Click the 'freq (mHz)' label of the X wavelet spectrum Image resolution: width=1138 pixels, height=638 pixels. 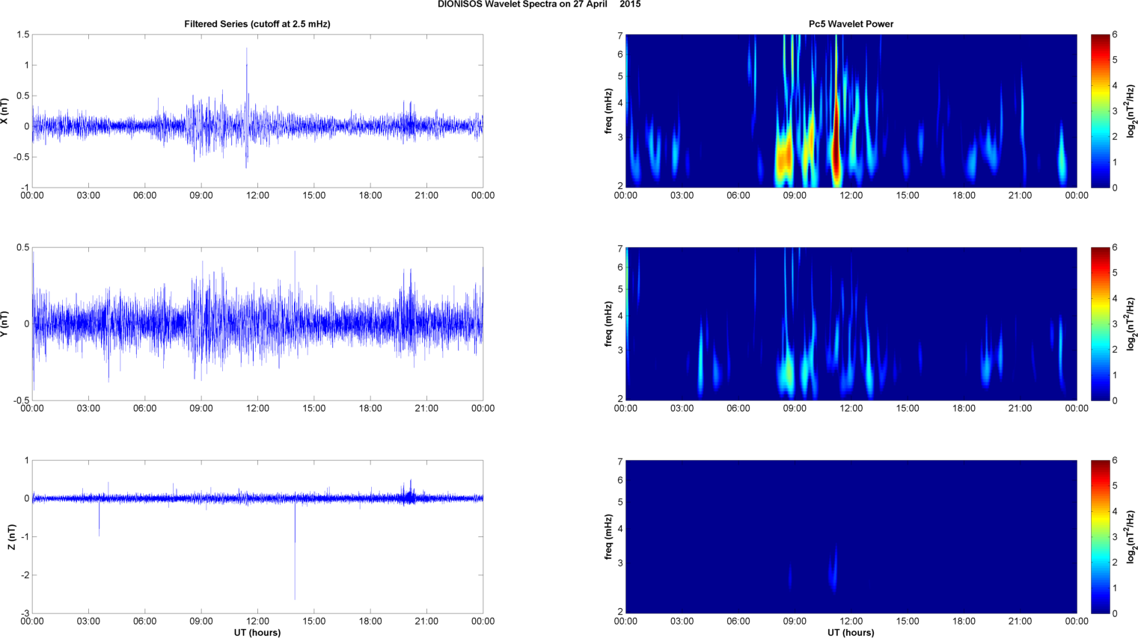[x=609, y=111]
